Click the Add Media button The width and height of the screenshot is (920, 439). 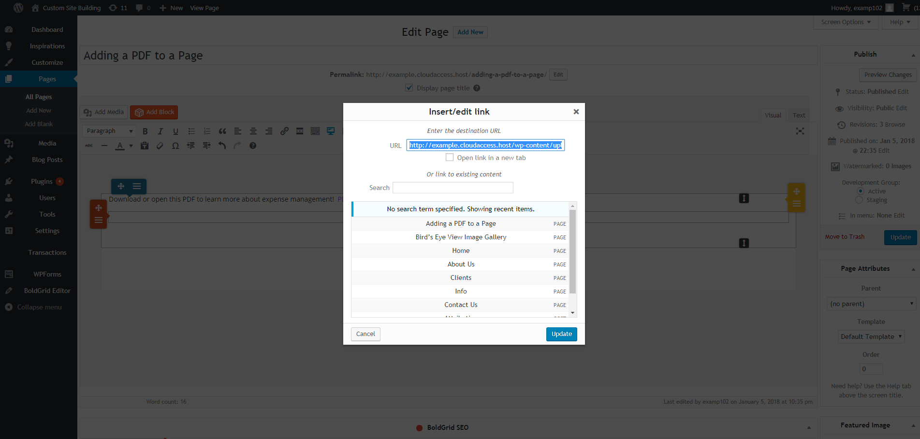[103, 112]
